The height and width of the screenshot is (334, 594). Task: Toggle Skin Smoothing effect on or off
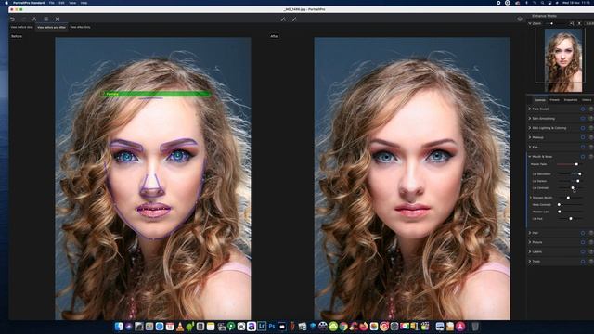tap(591, 118)
